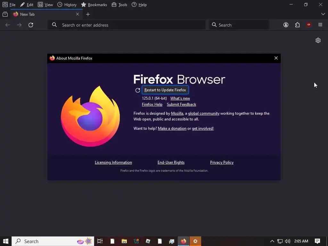
Task: Open File Explorer from the taskbar
Action: tap(124, 241)
